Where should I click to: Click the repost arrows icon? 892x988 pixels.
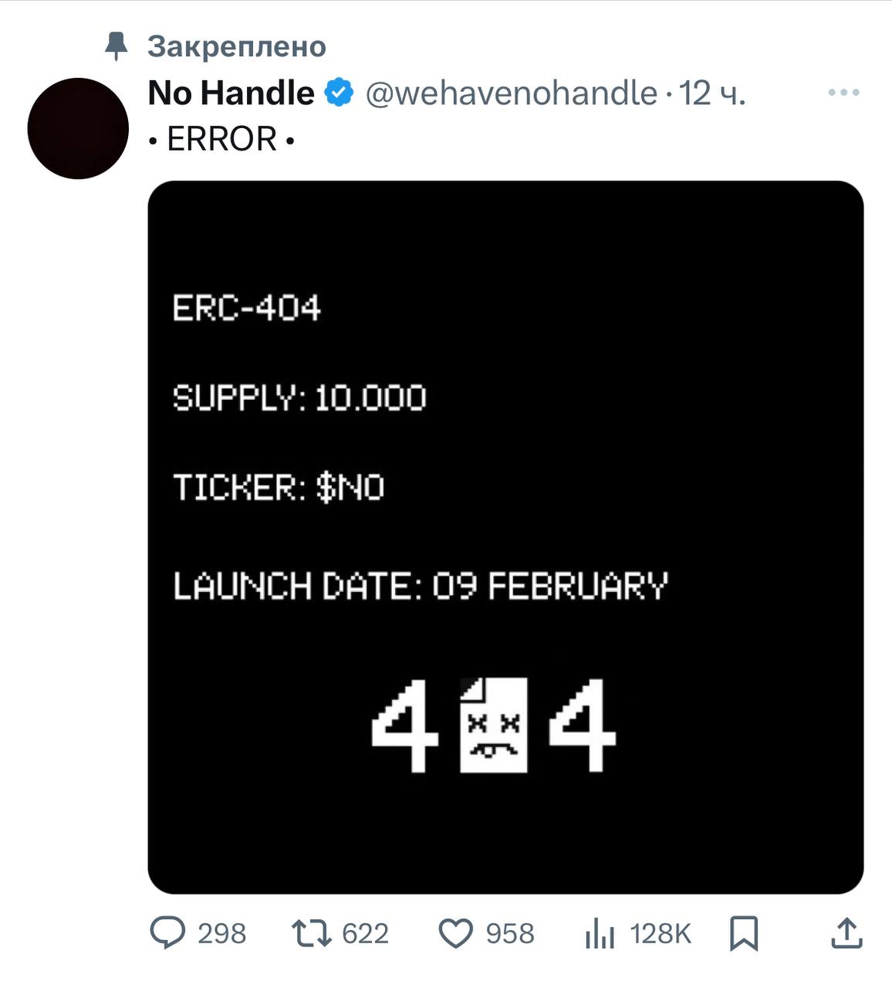click(311, 932)
